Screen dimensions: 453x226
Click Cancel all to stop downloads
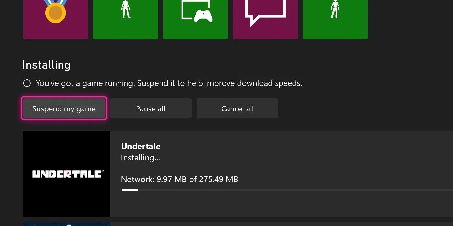pyautogui.click(x=237, y=108)
